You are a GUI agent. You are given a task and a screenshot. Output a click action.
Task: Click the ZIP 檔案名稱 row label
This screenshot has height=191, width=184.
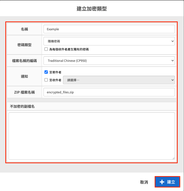click(x=25, y=92)
